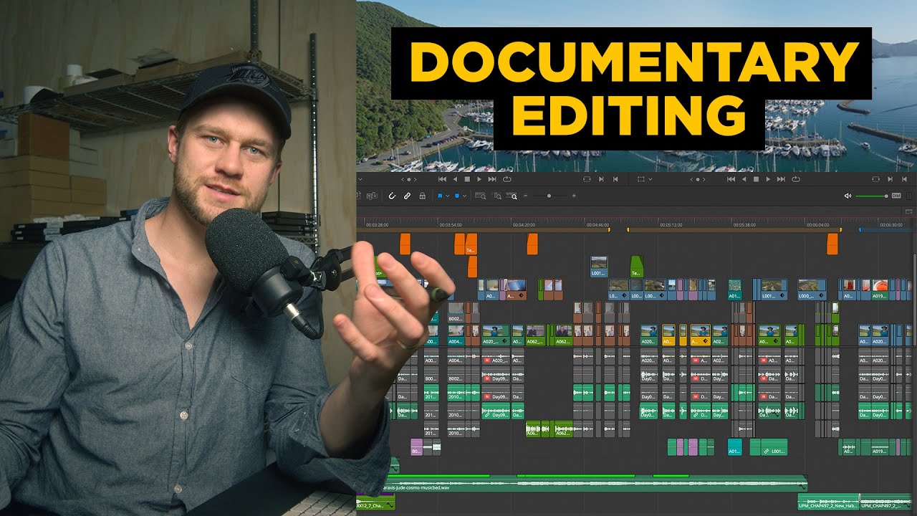The height and width of the screenshot is (516, 917).
Task: Toggle linked selection chain icon
Action: [x=407, y=196]
